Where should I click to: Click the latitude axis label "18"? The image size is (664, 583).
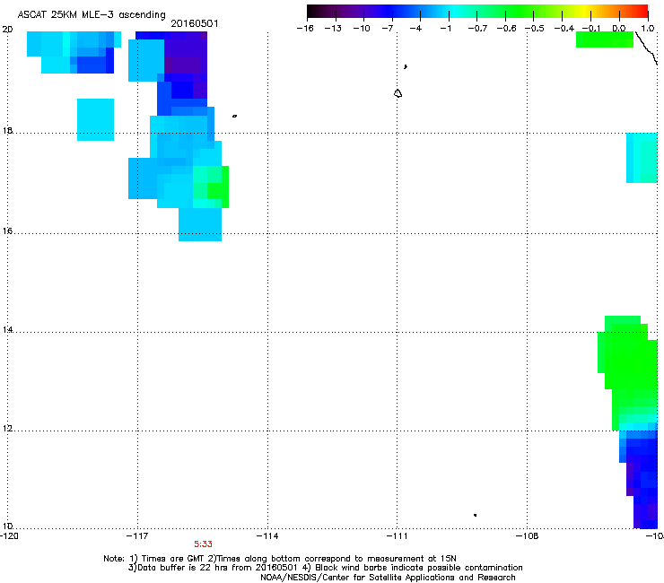click(x=7, y=130)
